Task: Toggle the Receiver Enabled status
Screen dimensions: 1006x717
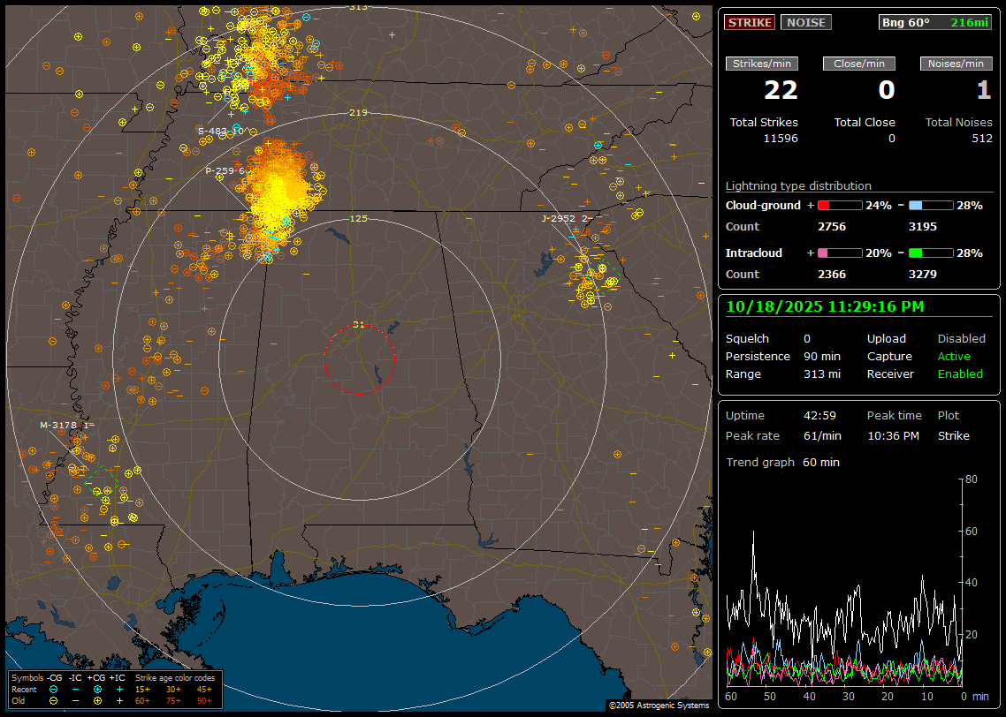Action: [x=959, y=374]
